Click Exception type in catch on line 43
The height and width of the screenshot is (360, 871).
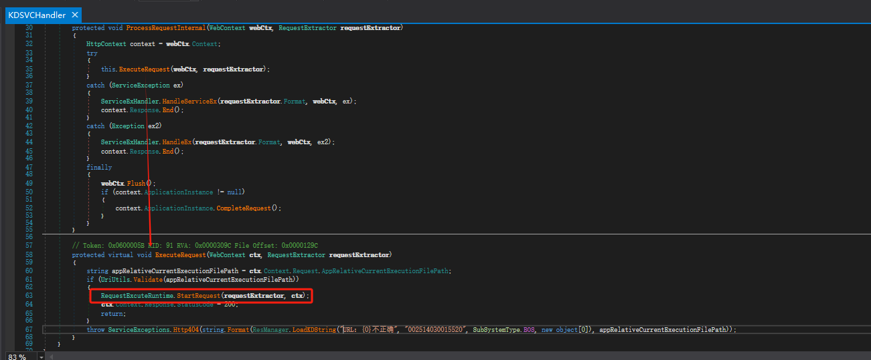[128, 126]
